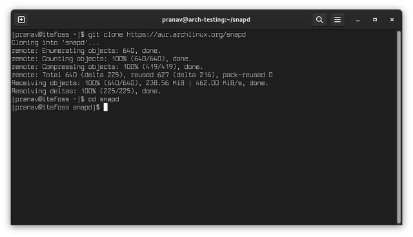Viewport: 413px width, 237px height.
Task: Click the aur.archlinux.org/snapd URL
Action: [x=186, y=35]
